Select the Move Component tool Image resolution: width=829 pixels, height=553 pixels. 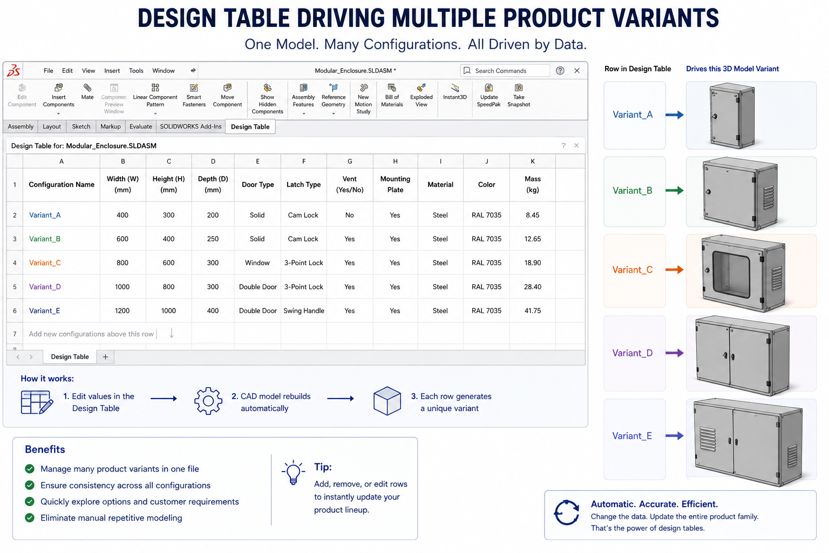227,96
